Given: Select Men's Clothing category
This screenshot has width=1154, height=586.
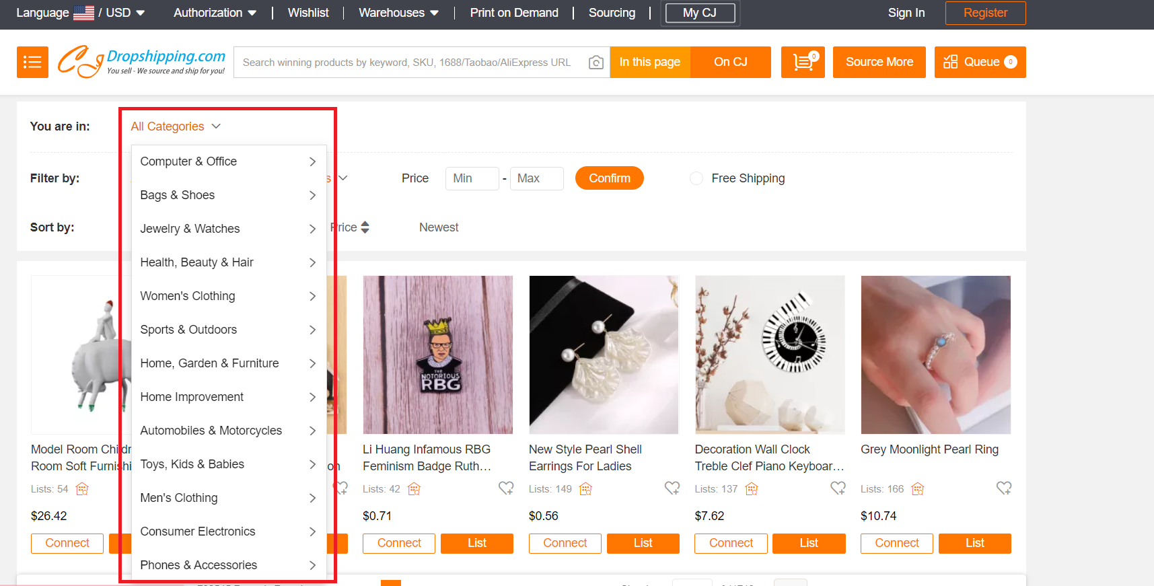Looking at the screenshot, I should pos(229,498).
